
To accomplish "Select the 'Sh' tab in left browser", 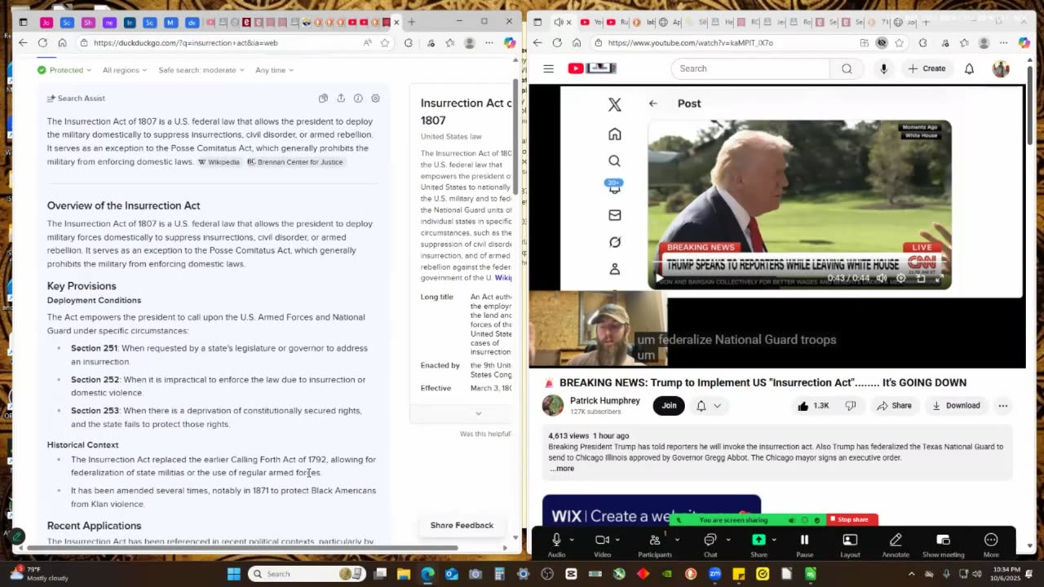I will pyautogui.click(x=88, y=22).
